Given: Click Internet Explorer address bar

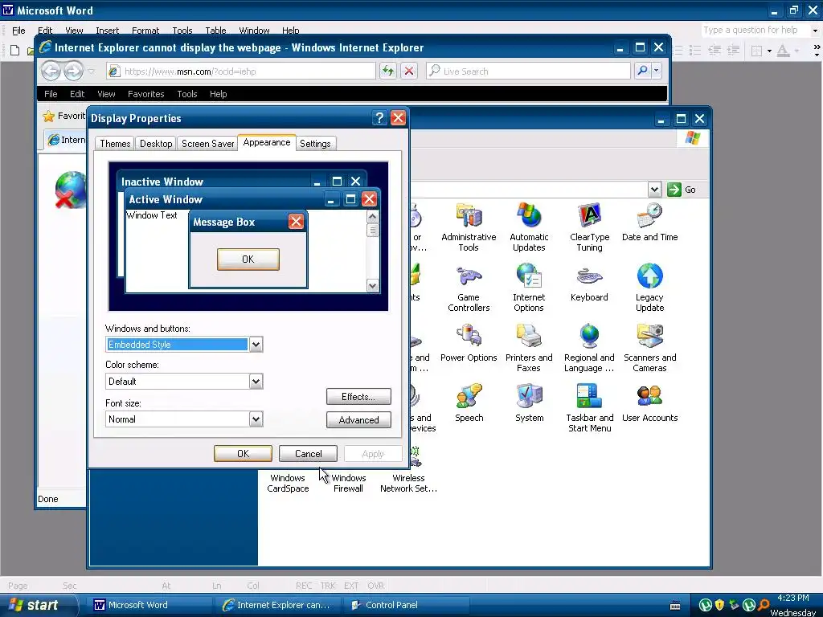Looking at the screenshot, I should 241,71.
